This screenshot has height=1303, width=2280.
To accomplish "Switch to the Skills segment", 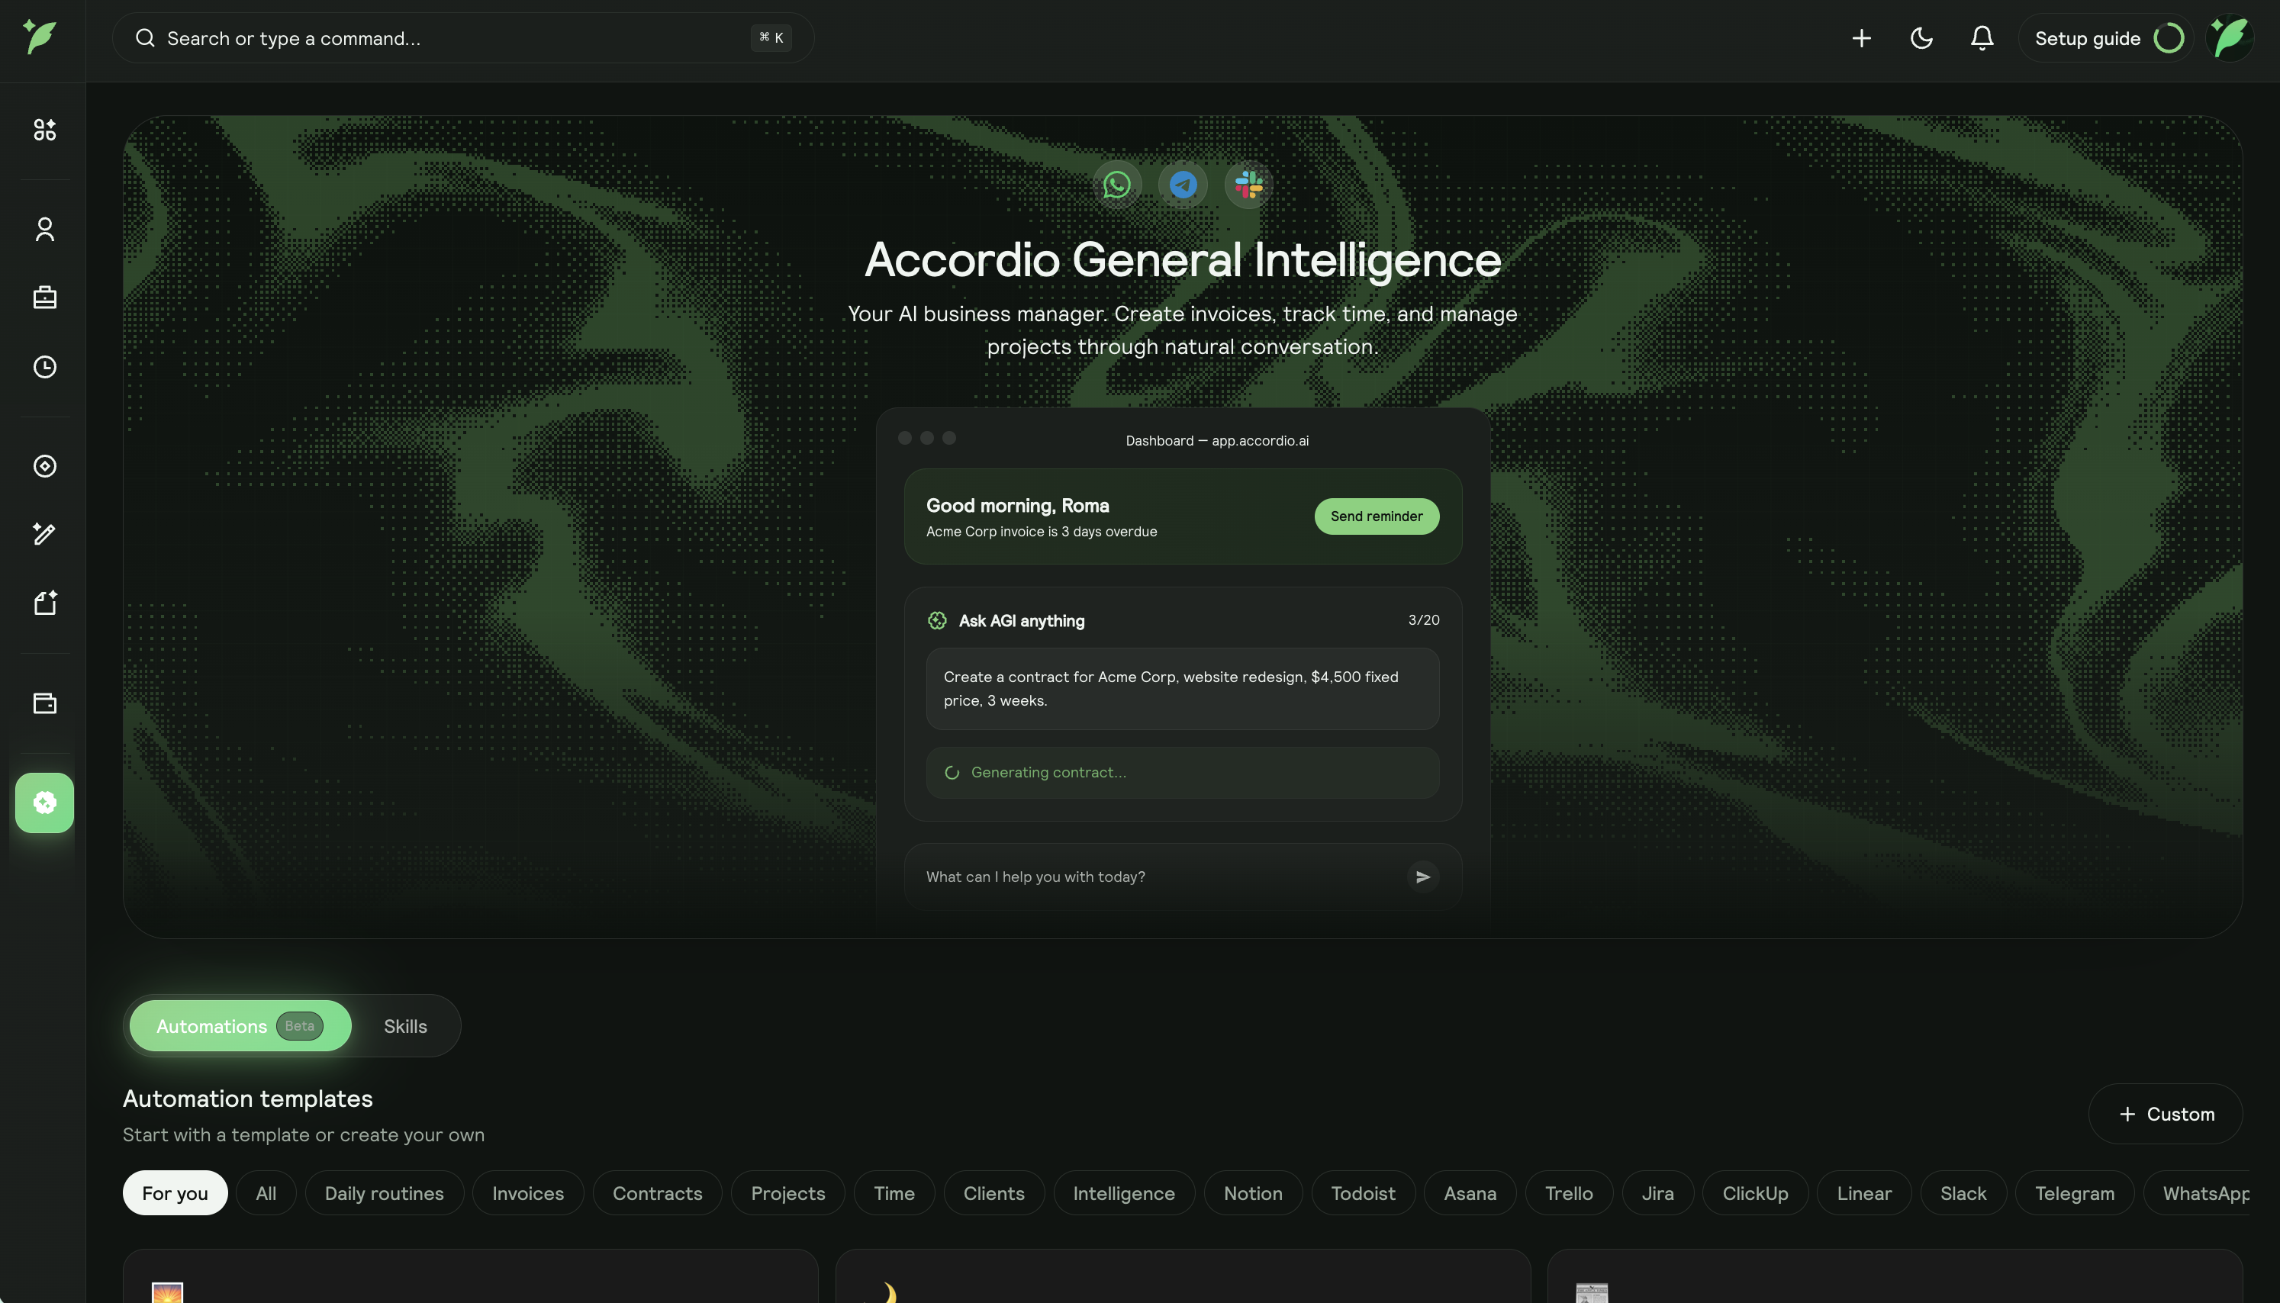I will 404,1025.
